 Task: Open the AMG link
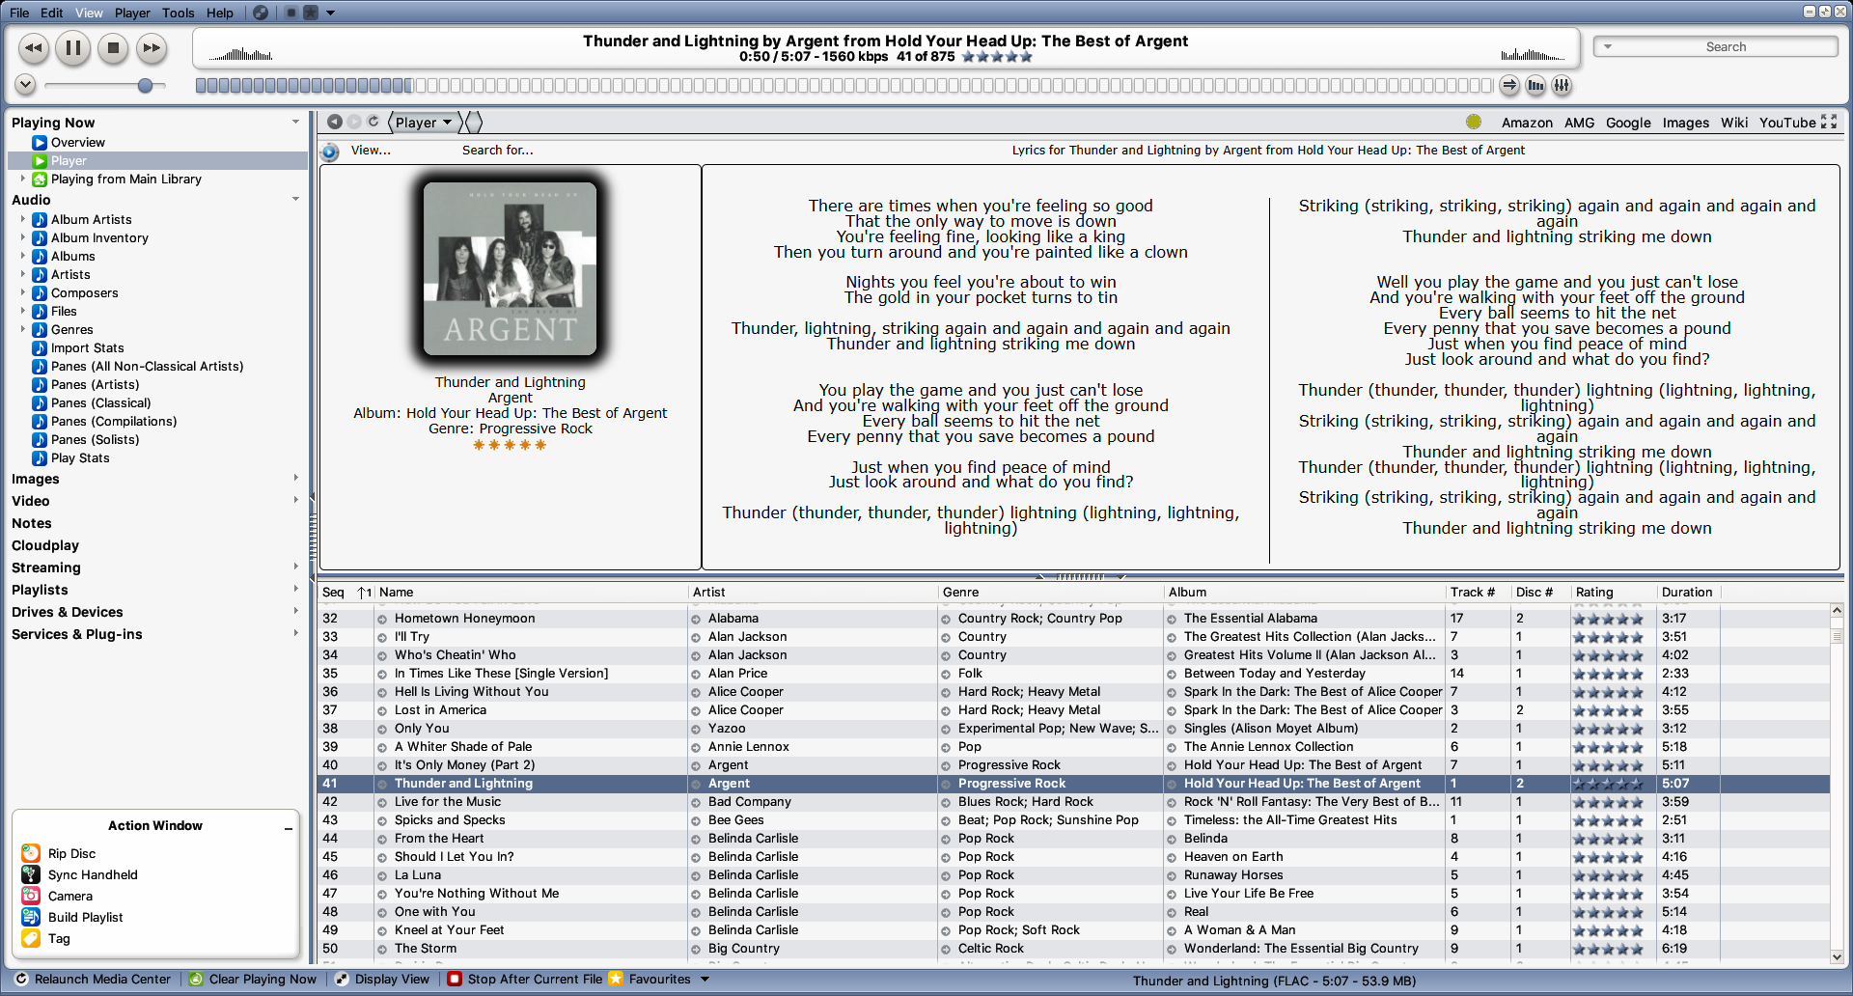1580,123
